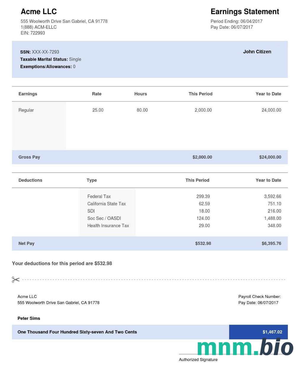300x369 pixels.
Task: Click the scissors cut-line icon
Action: pyautogui.click(x=16, y=280)
